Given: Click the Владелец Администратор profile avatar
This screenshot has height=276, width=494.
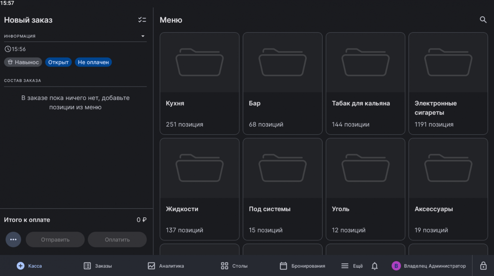Looking at the screenshot, I should point(396,266).
